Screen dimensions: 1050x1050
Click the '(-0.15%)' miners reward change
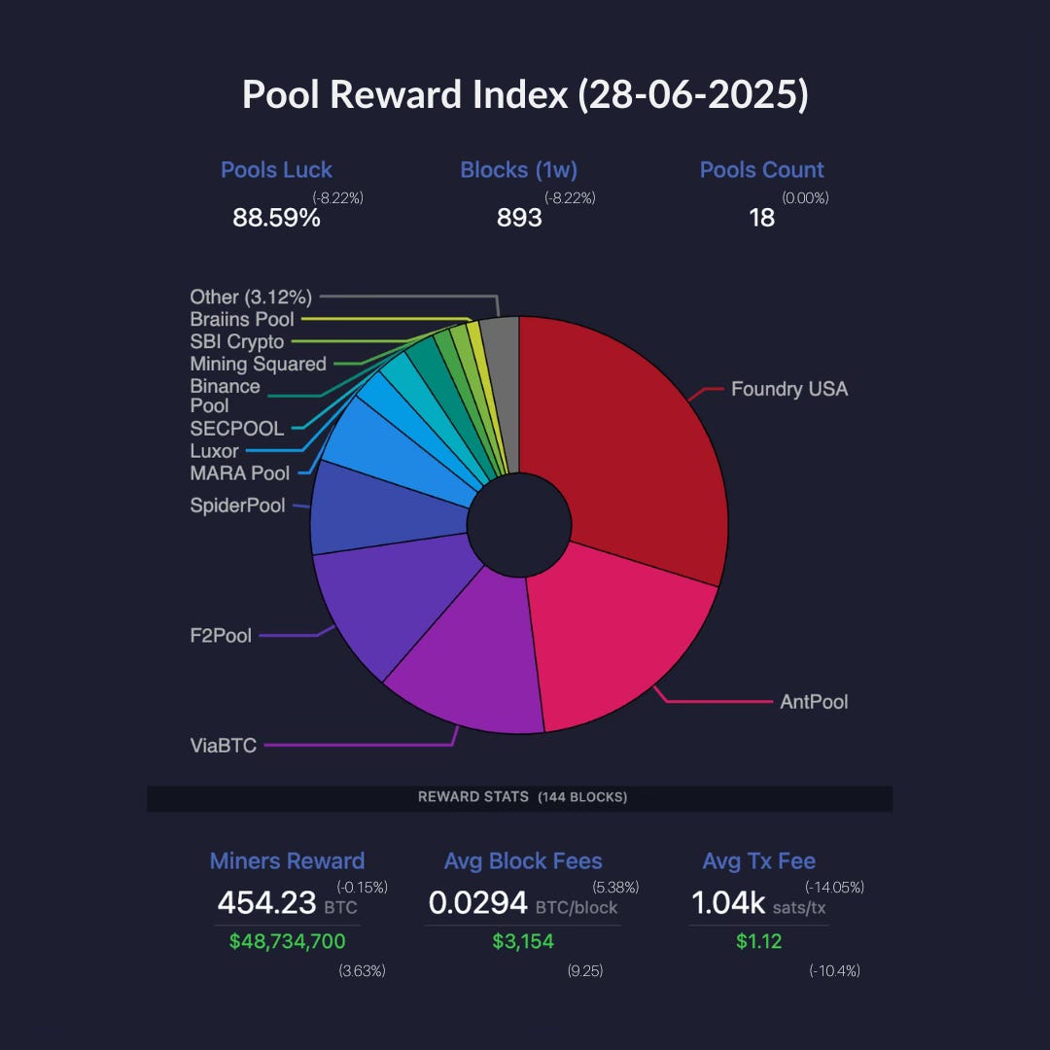(363, 888)
